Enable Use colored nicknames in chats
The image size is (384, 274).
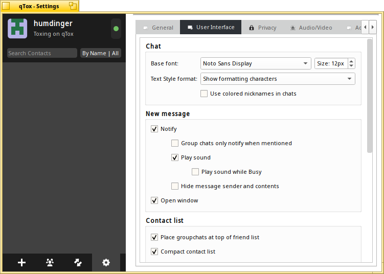(x=204, y=94)
